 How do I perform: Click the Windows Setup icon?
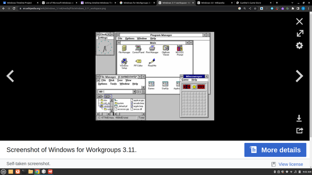[x=124, y=64]
